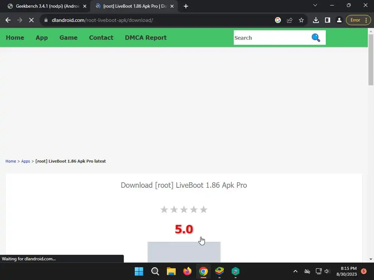
Task: Rate with the fifth star
Action: click(x=203, y=210)
